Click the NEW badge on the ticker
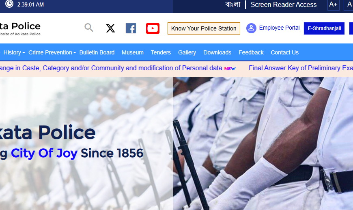 coord(230,69)
